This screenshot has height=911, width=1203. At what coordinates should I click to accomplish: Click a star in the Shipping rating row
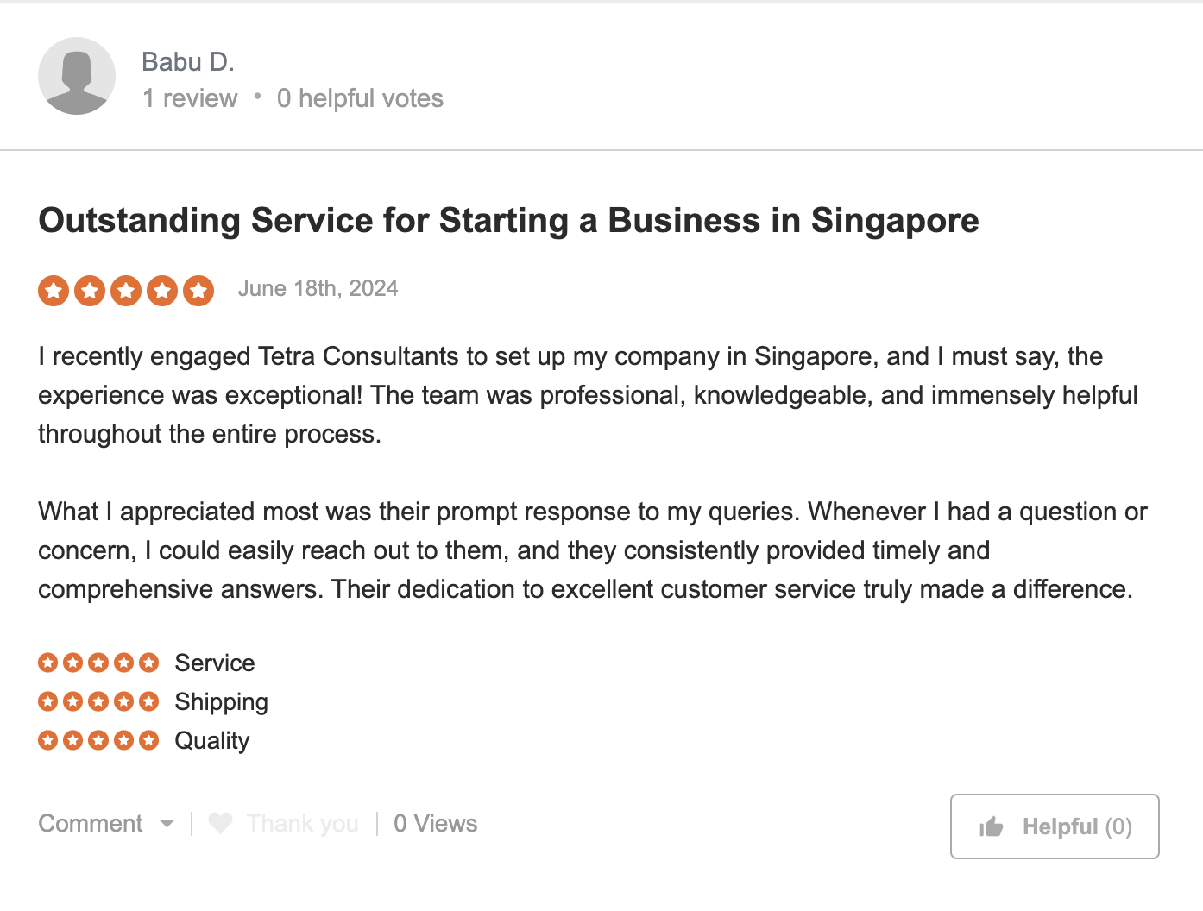tap(98, 701)
